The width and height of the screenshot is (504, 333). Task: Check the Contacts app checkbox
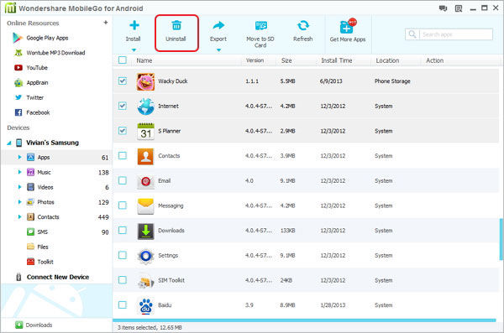point(123,155)
